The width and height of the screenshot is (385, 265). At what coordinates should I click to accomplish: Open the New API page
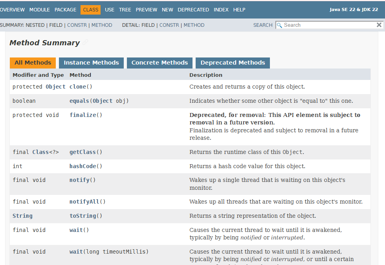click(167, 10)
